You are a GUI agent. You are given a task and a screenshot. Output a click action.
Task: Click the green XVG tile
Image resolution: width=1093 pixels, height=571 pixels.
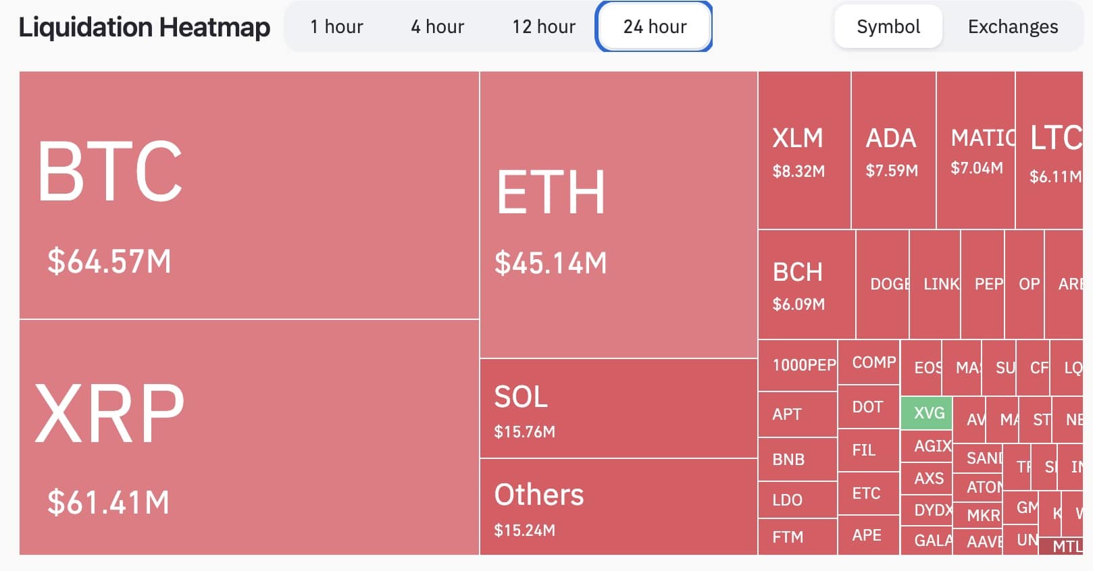pos(926,413)
